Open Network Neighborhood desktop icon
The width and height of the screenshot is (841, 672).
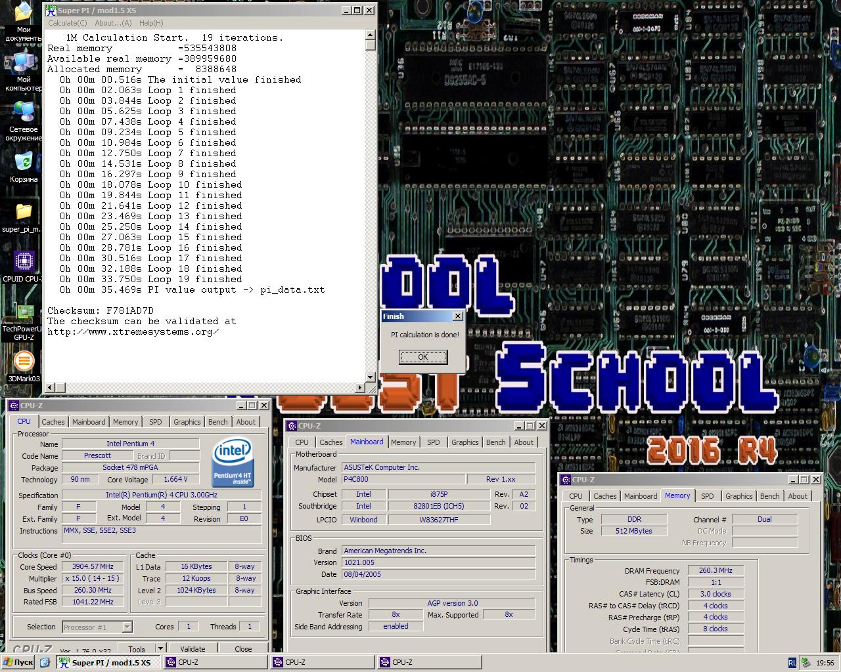(x=23, y=121)
